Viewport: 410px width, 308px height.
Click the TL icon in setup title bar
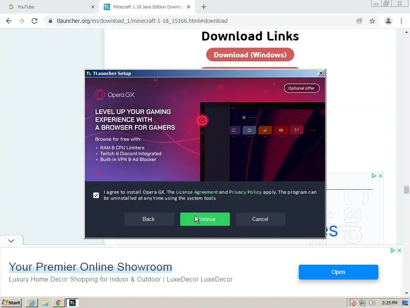click(88, 73)
